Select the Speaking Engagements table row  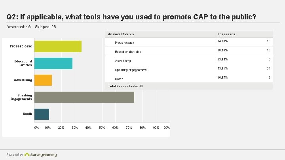[x=189, y=69]
